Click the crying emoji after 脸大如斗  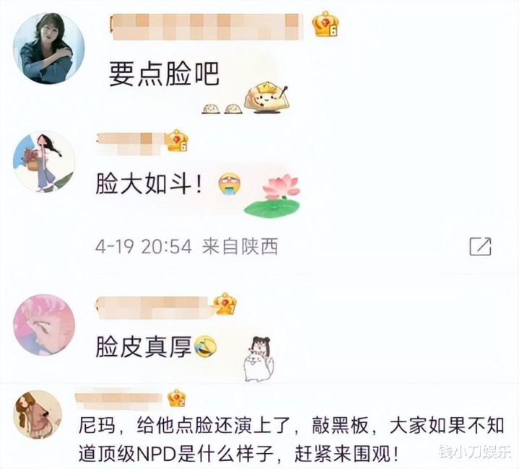[230, 184]
